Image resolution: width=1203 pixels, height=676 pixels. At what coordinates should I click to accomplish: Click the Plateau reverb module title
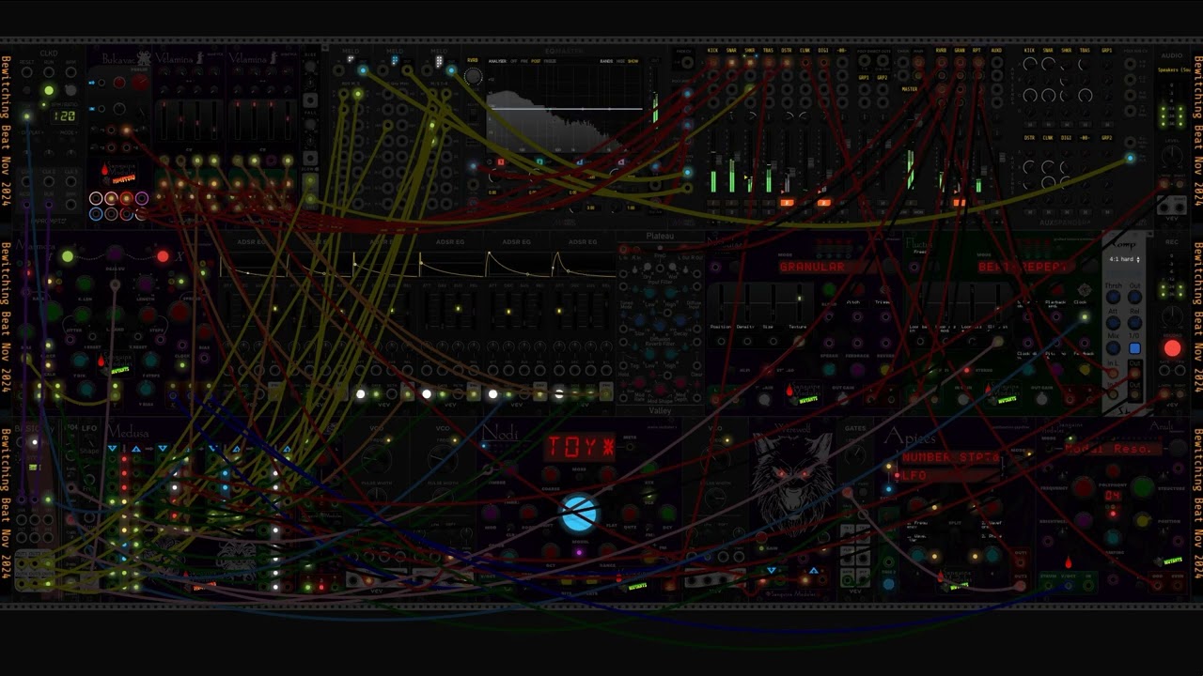(660, 236)
